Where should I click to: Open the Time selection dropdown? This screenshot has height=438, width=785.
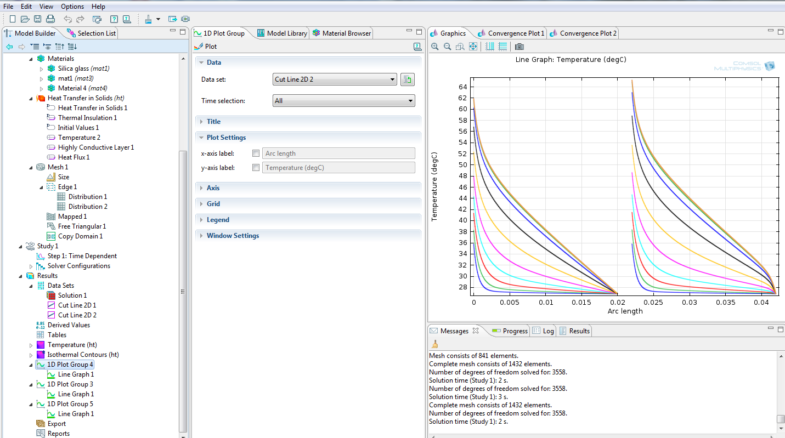pyautogui.click(x=343, y=101)
